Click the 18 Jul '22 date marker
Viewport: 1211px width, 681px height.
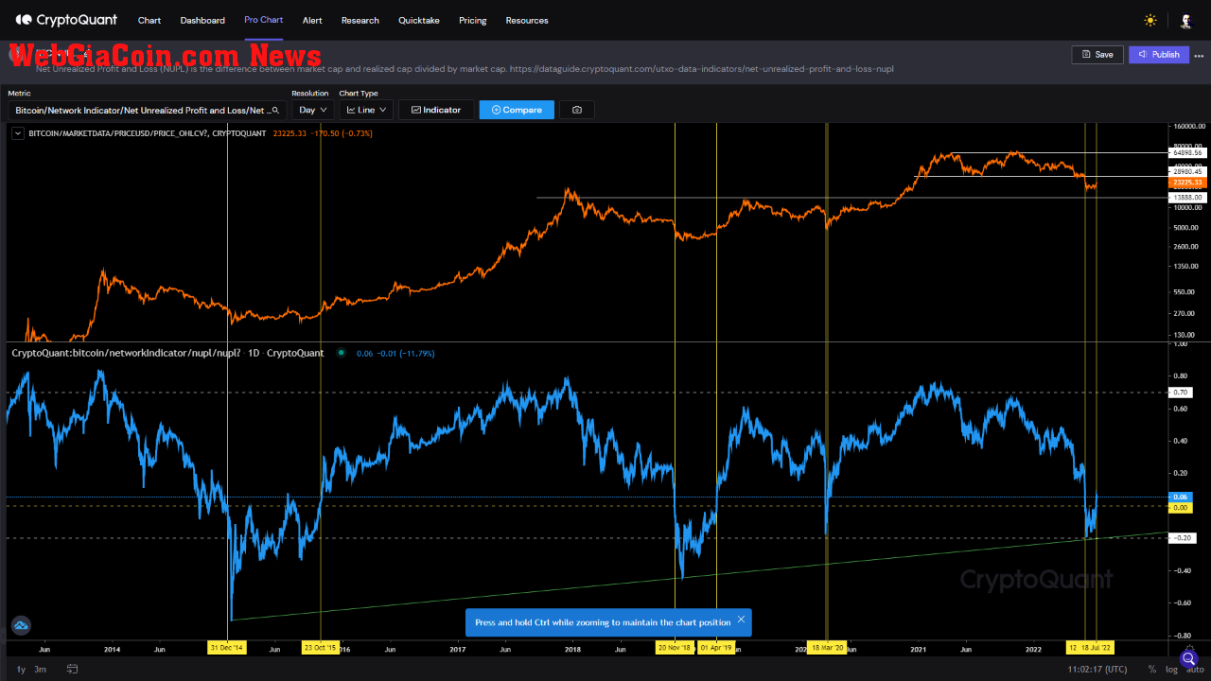1097,648
